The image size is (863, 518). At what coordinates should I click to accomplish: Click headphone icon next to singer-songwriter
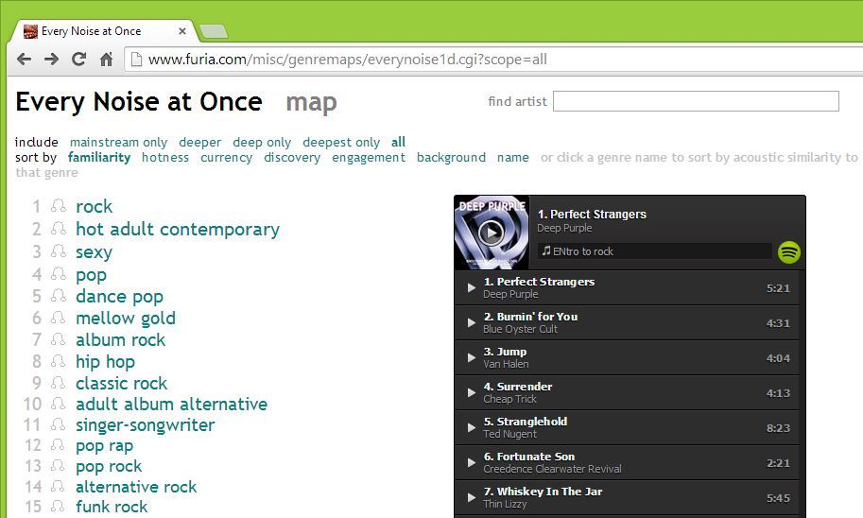click(59, 424)
